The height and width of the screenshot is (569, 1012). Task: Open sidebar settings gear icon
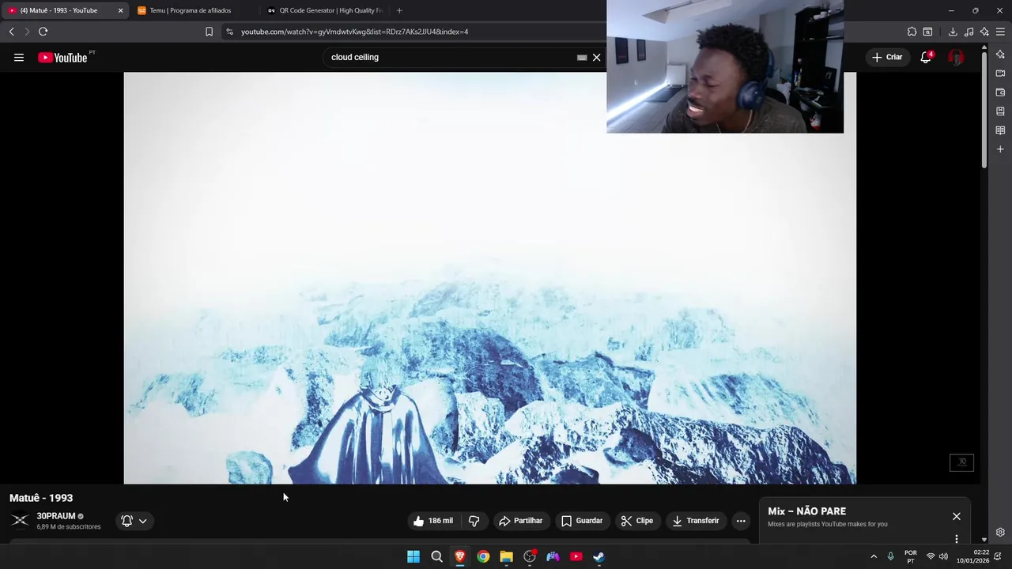pyautogui.click(x=1000, y=532)
